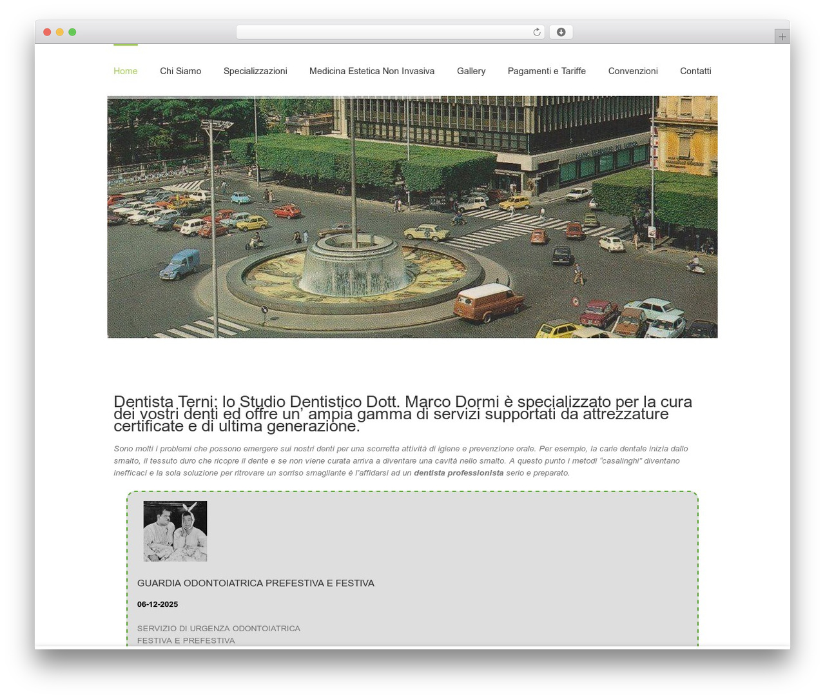Add a new browser tab
The width and height of the screenshot is (825, 699).
coord(782,37)
